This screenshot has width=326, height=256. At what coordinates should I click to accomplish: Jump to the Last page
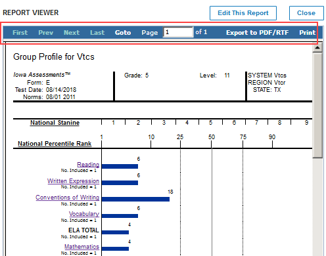97,33
